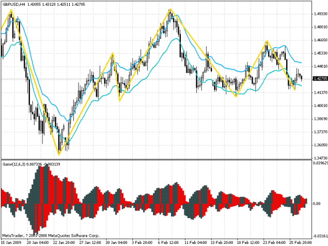Click the 1.49330 price axis label

(320, 14)
